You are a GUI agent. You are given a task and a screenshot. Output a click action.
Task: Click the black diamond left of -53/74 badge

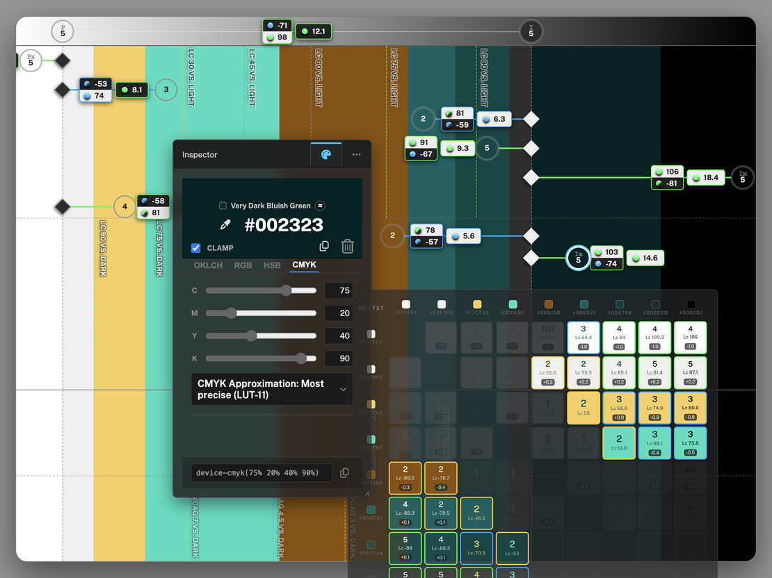(x=63, y=90)
